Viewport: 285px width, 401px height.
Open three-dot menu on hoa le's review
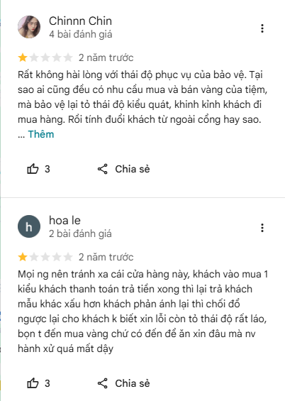click(x=262, y=228)
